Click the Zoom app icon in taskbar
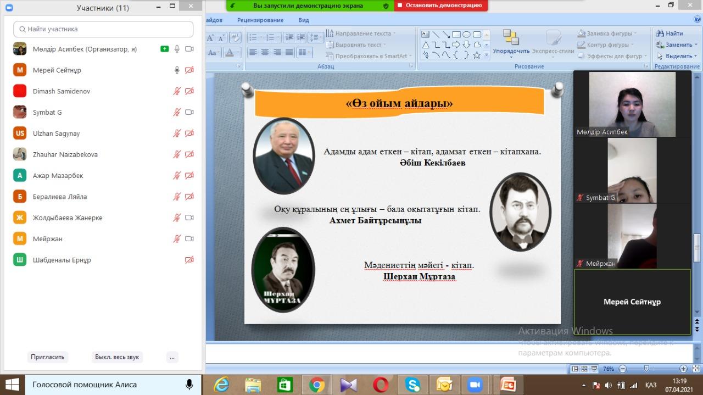The image size is (703, 395). tap(474, 385)
